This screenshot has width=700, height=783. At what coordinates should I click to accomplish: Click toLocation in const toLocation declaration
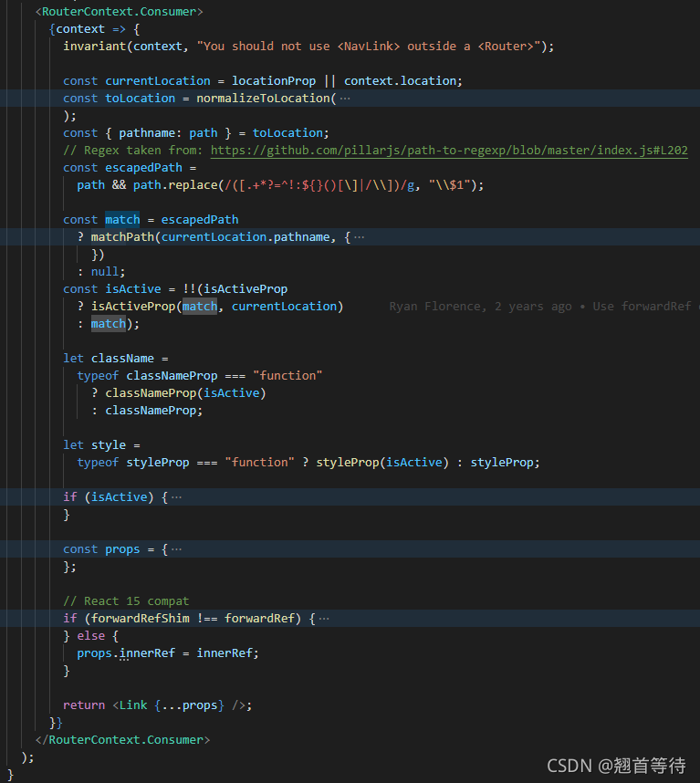tap(141, 99)
